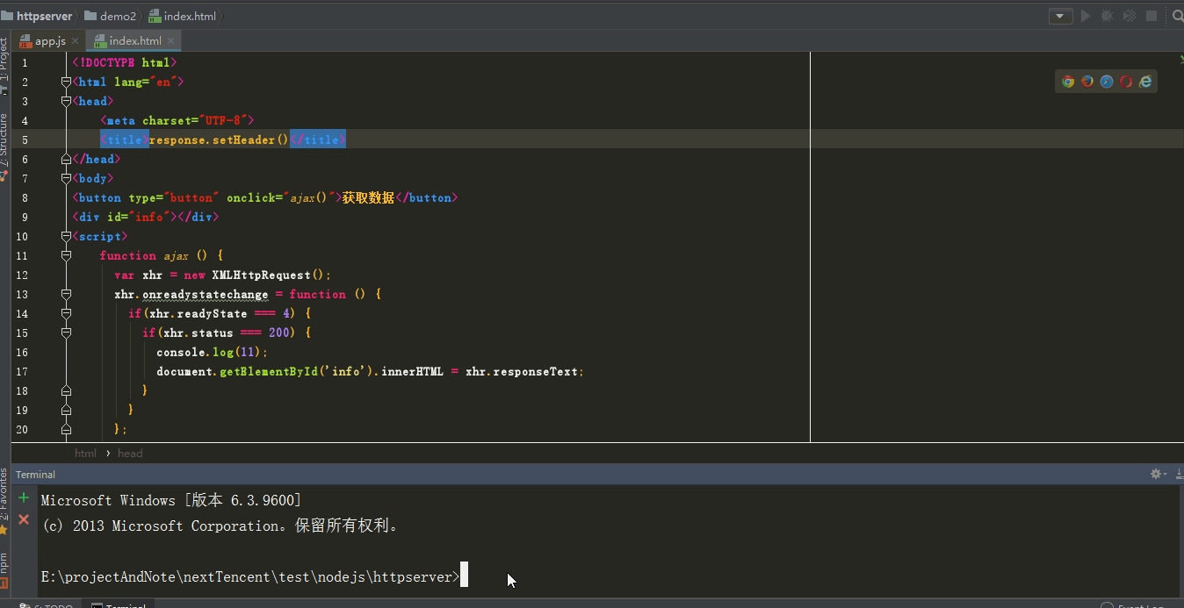1184x608 pixels.
Task: Close the current terminal session
Action: pyautogui.click(x=24, y=519)
